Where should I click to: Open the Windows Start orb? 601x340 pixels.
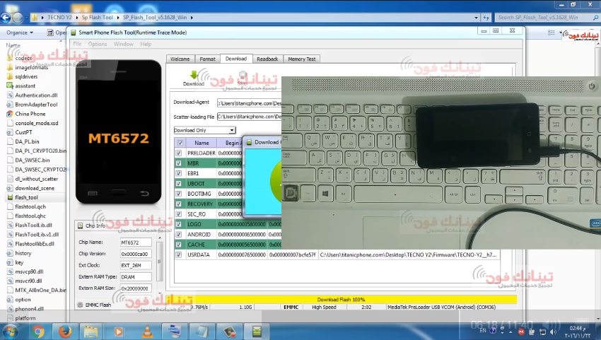pyautogui.click(x=11, y=332)
